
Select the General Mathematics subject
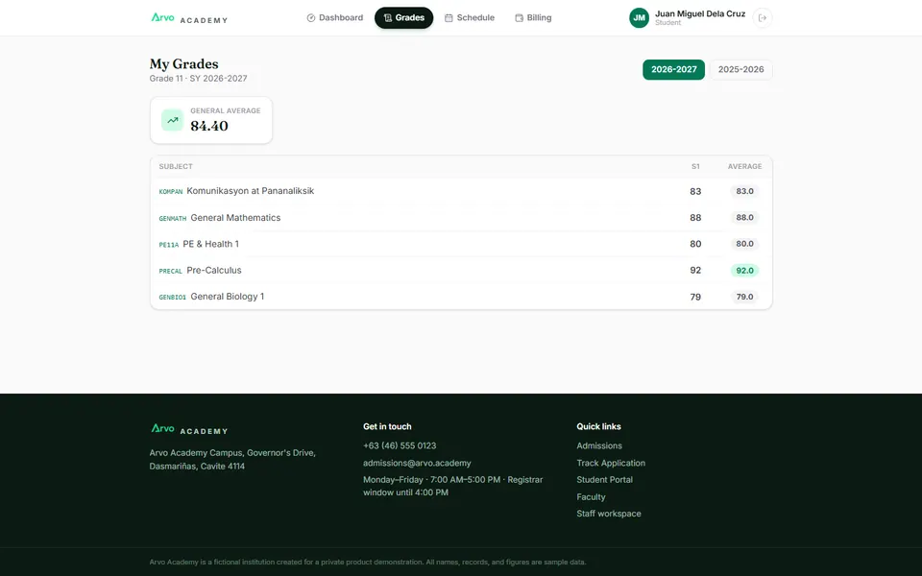pos(235,218)
